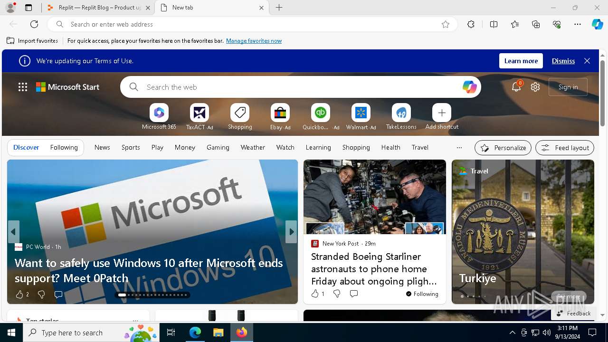This screenshot has width=608, height=342.
Task: Open the TaxACT shortcut tile
Action: pyautogui.click(x=199, y=113)
